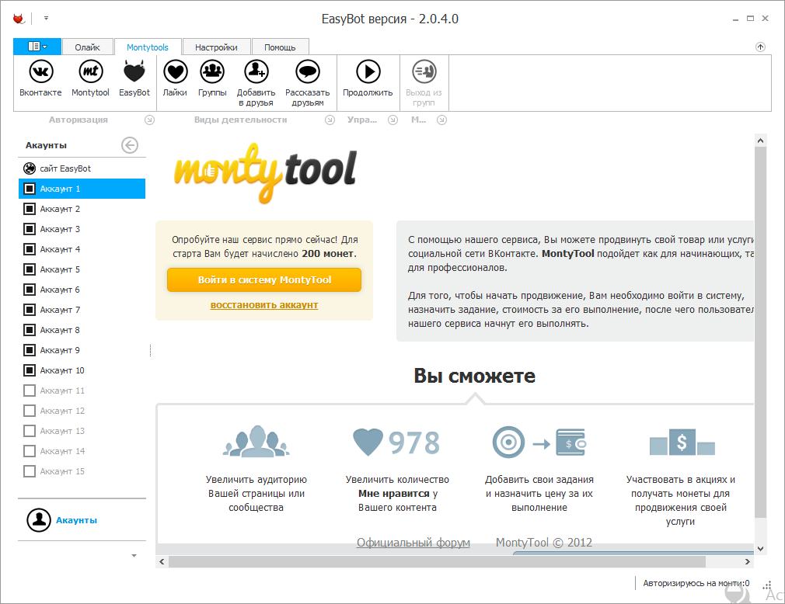Toggle Аккаунт 7 checkbox
The width and height of the screenshot is (785, 604).
click(x=30, y=310)
